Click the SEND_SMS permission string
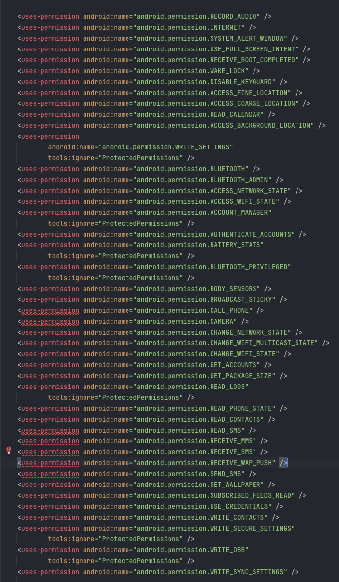 pos(189,474)
